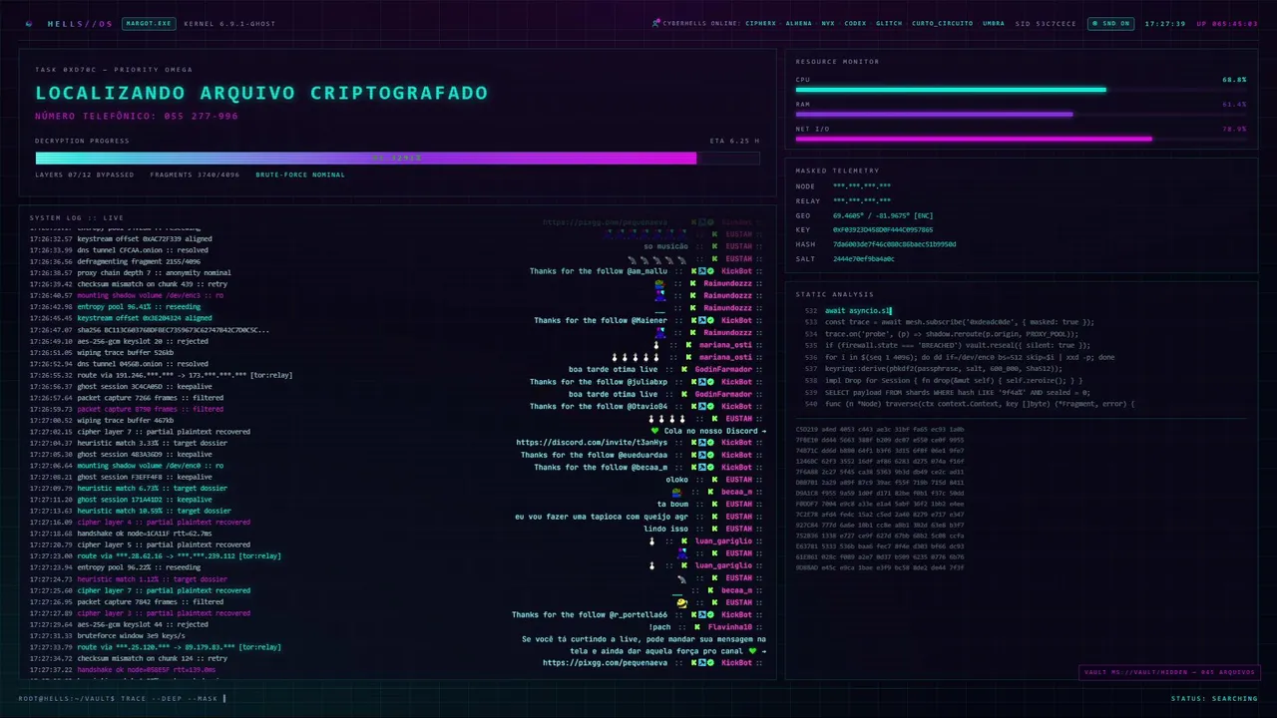
Task: Click the 'await asyncio.sl' code line 532
Action: tap(858, 311)
